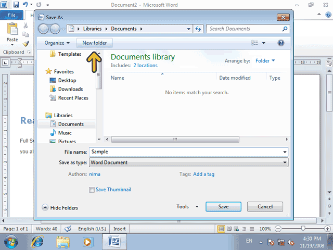Enable the Save Thumbnail checkbox
This screenshot has width=333, height=250.
pos(92,190)
